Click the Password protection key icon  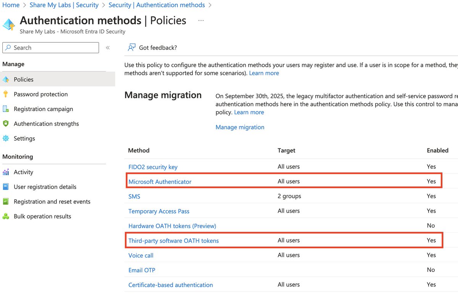(x=6, y=94)
